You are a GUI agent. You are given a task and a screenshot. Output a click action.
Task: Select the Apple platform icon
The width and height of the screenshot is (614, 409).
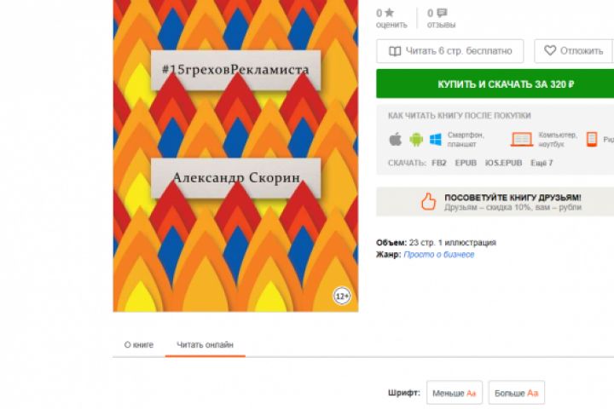[x=396, y=139]
